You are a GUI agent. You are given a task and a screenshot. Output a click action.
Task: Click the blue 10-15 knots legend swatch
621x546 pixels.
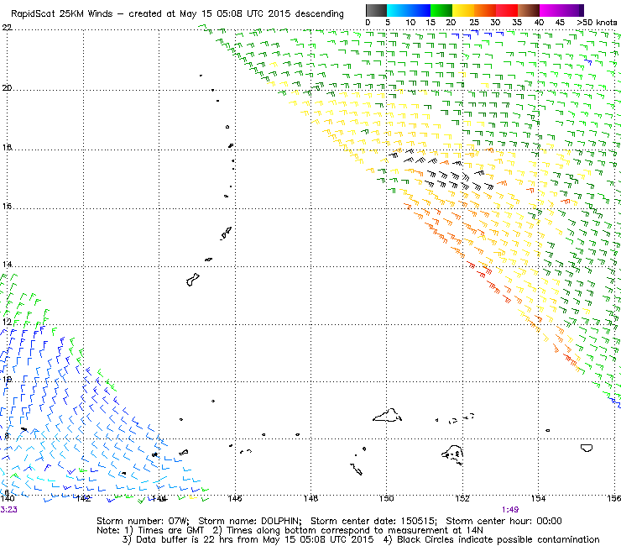[420, 10]
